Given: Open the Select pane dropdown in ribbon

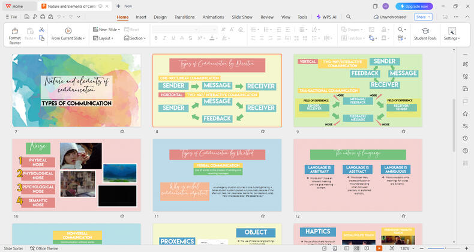Looking at the screenshot, I should coord(402,38).
